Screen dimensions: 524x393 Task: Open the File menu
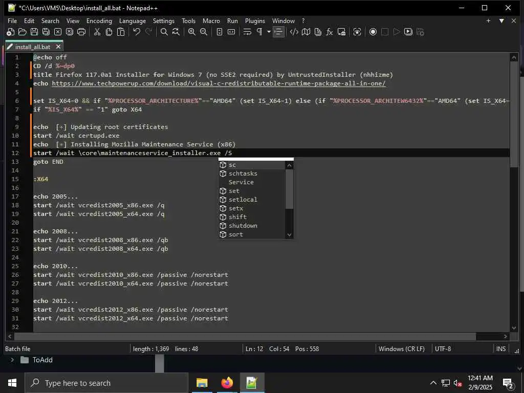click(12, 20)
